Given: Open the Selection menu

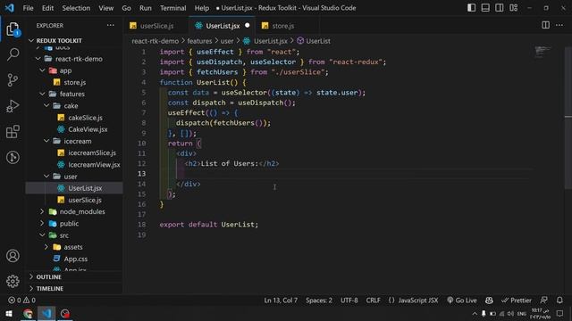Looking at the screenshot, I should click(76, 8).
